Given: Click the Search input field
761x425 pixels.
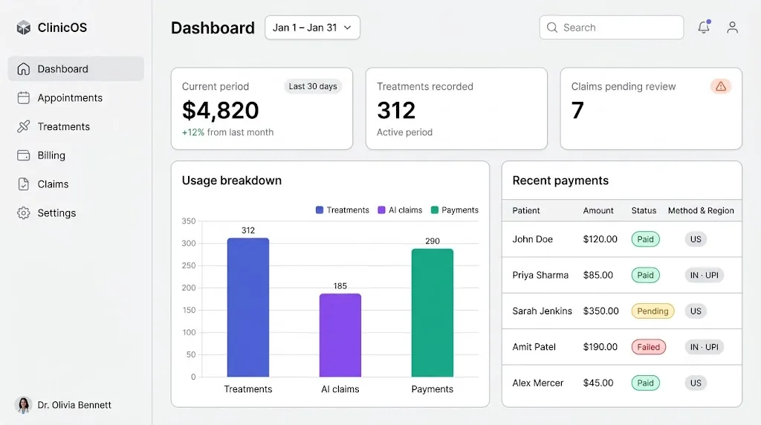Looking at the screenshot, I should coord(612,27).
